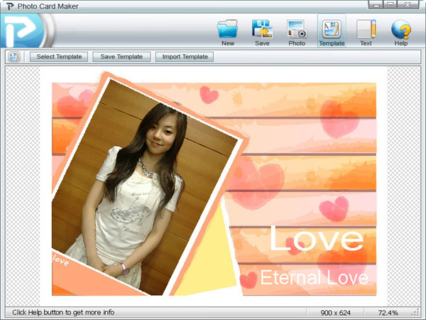This screenshot has width=426, height=320.
Task: Click the small save icon left of Select Template
Action: 14,57
